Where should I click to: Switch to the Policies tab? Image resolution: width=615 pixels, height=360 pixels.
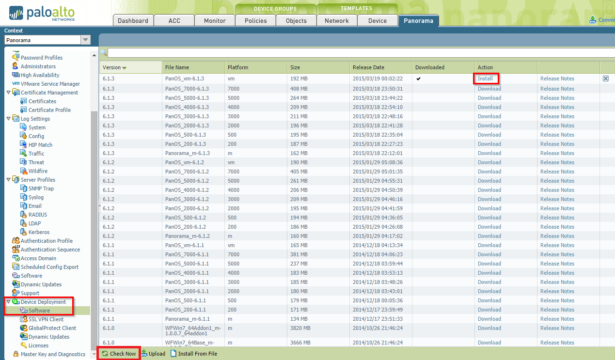[255, 21]
